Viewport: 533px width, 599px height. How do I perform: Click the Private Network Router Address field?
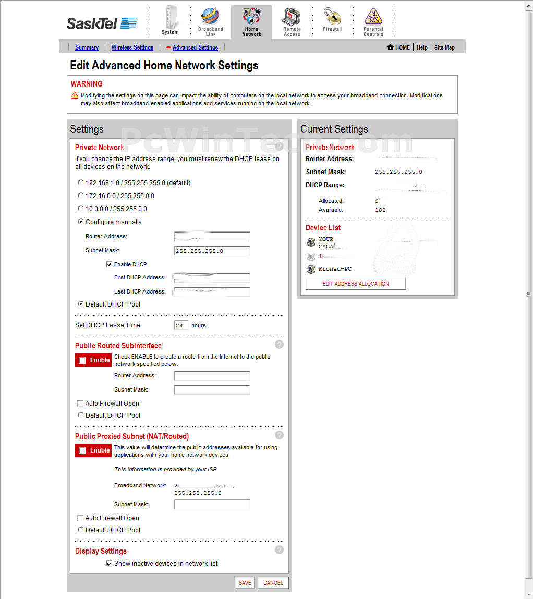click(x=212, y=237)
